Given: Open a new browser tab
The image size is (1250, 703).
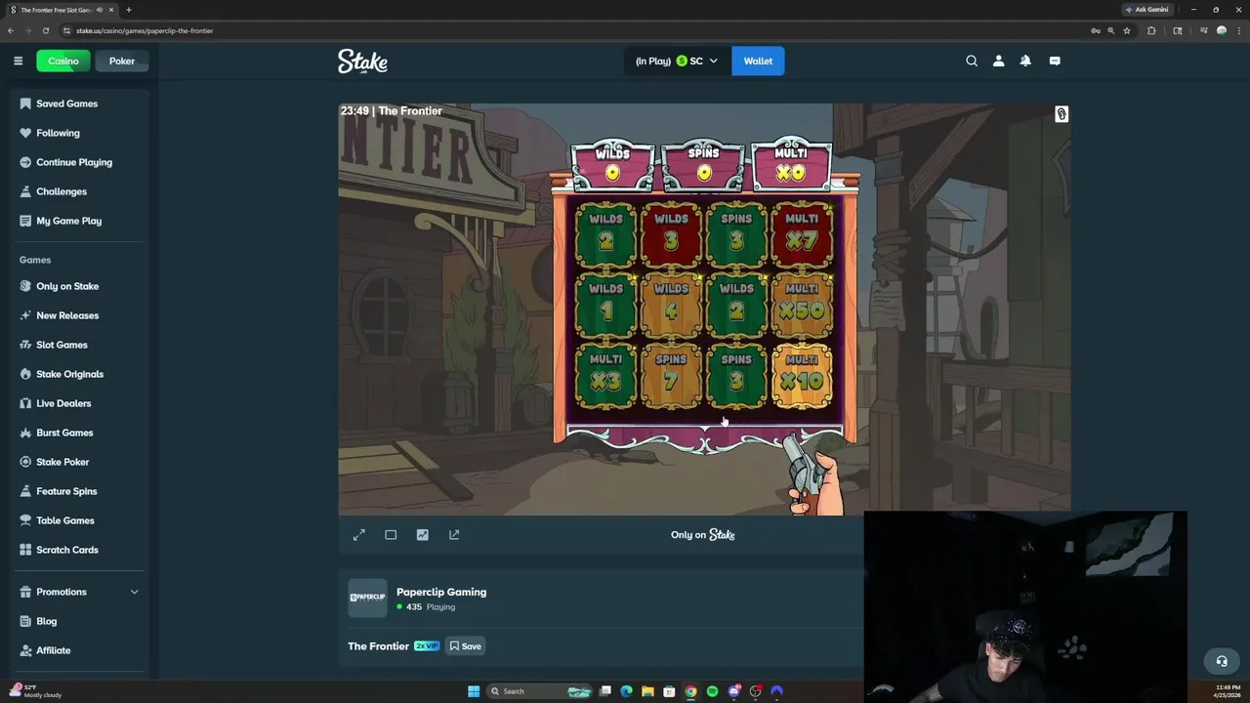Looking at the screenshot, I should [128, 10].
